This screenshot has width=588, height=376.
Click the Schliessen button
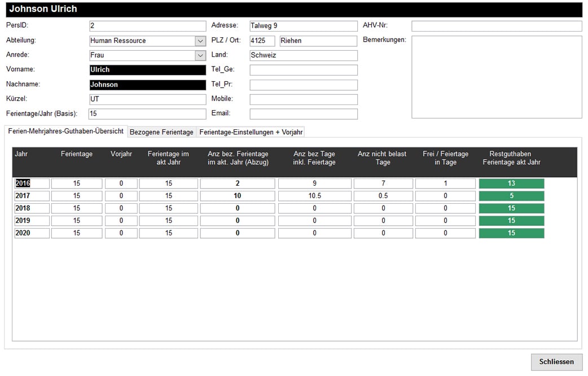(x=556, y=362)
